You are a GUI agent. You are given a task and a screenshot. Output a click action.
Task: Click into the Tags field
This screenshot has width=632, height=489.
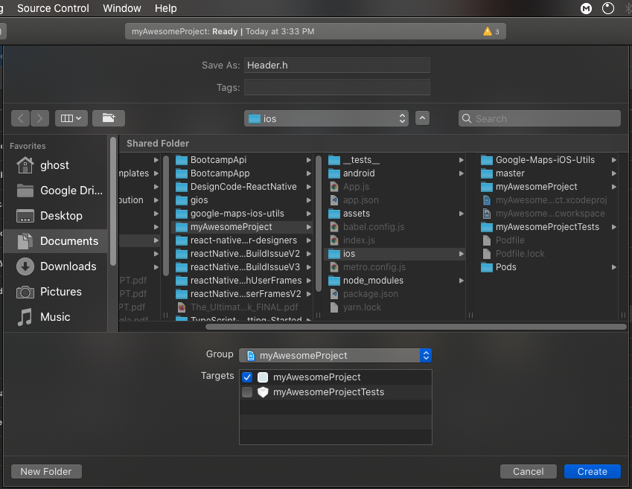(337, 88)
